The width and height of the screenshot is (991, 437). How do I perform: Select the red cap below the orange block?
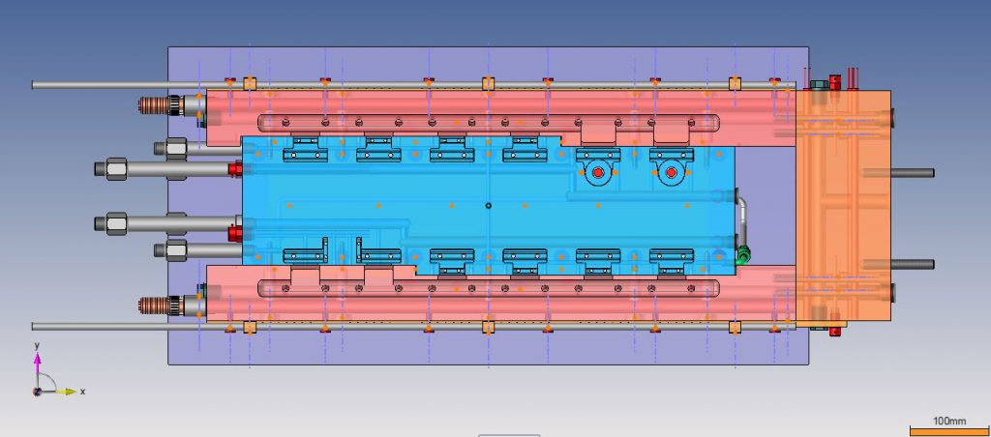(x=836, y=331)
